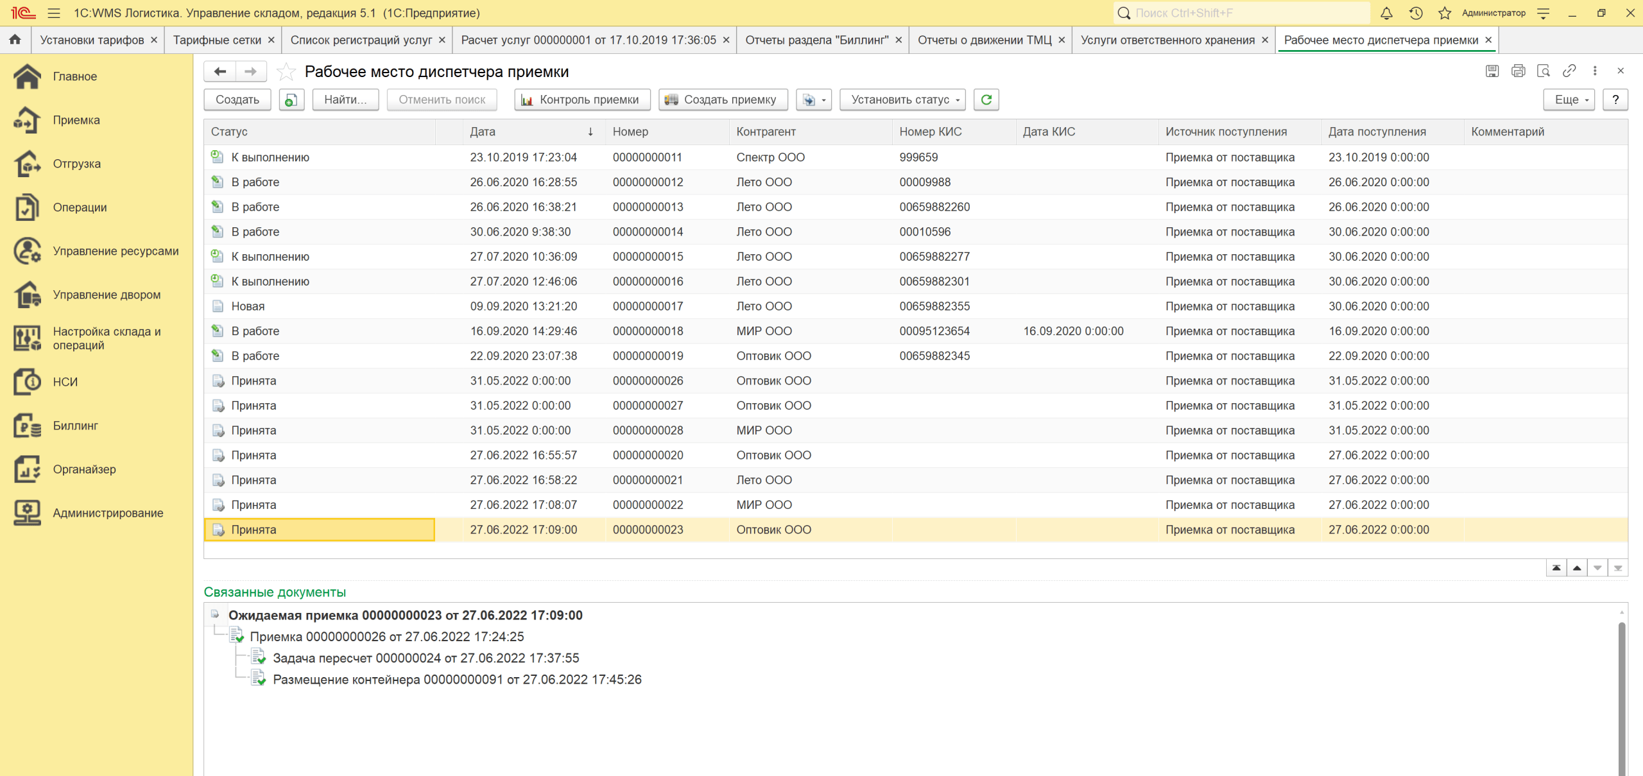Open notifications bell icon
The height and width of the screenshot is (776, 1643).
coord(1386,13)
